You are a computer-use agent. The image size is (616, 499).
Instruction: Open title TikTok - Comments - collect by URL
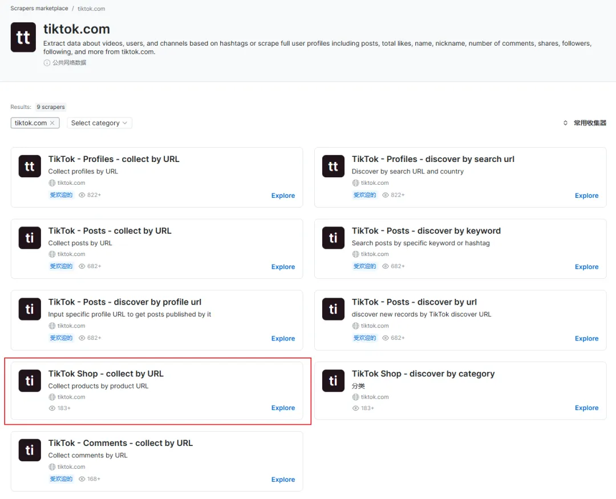[x=120, y=443]
